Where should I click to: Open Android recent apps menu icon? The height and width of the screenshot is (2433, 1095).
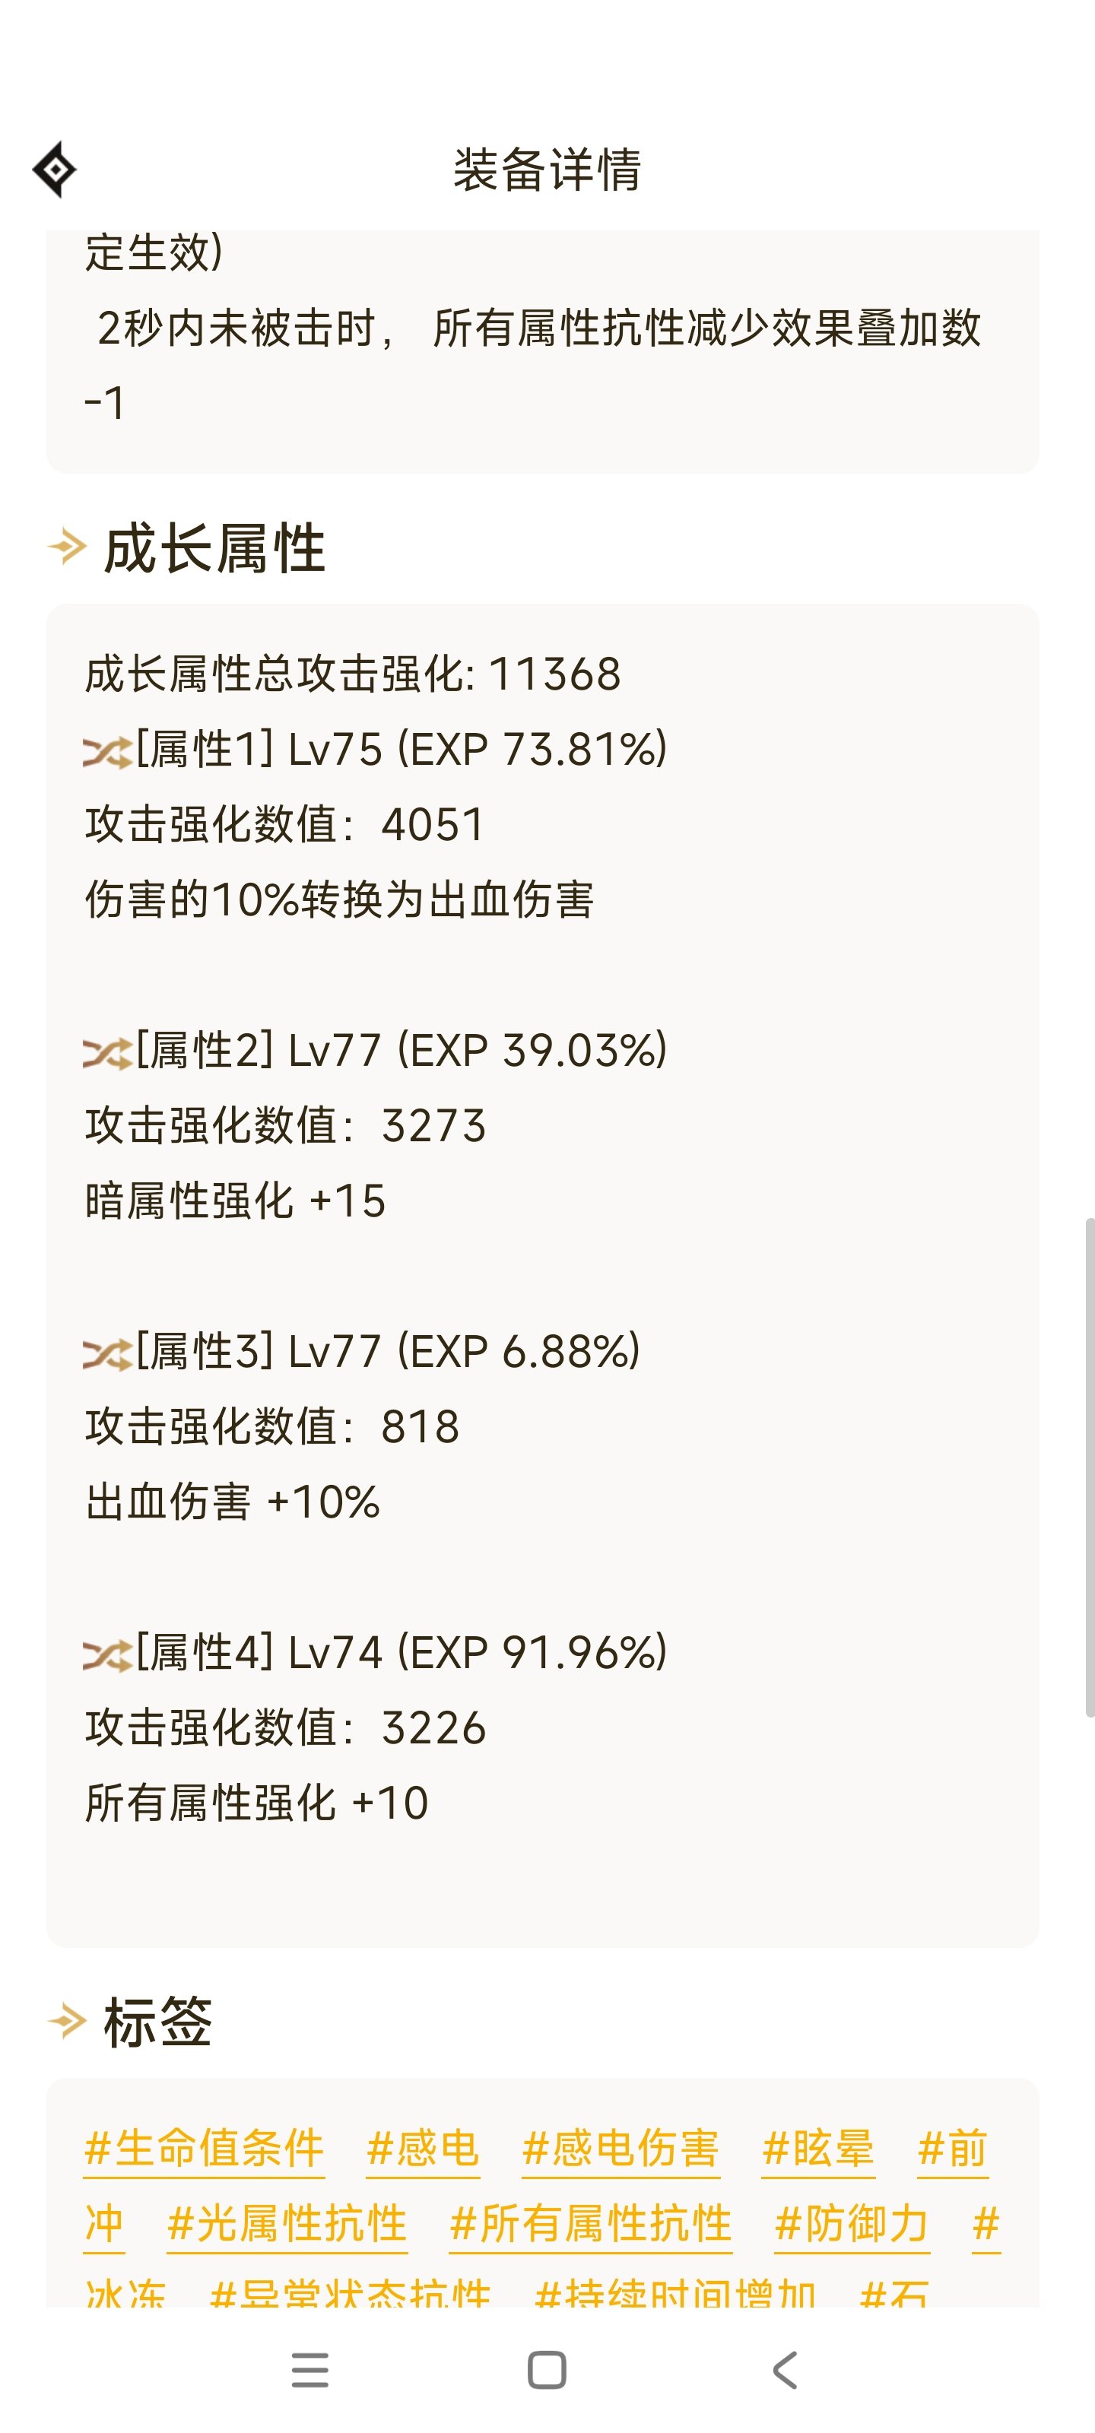pos(310,2370)
